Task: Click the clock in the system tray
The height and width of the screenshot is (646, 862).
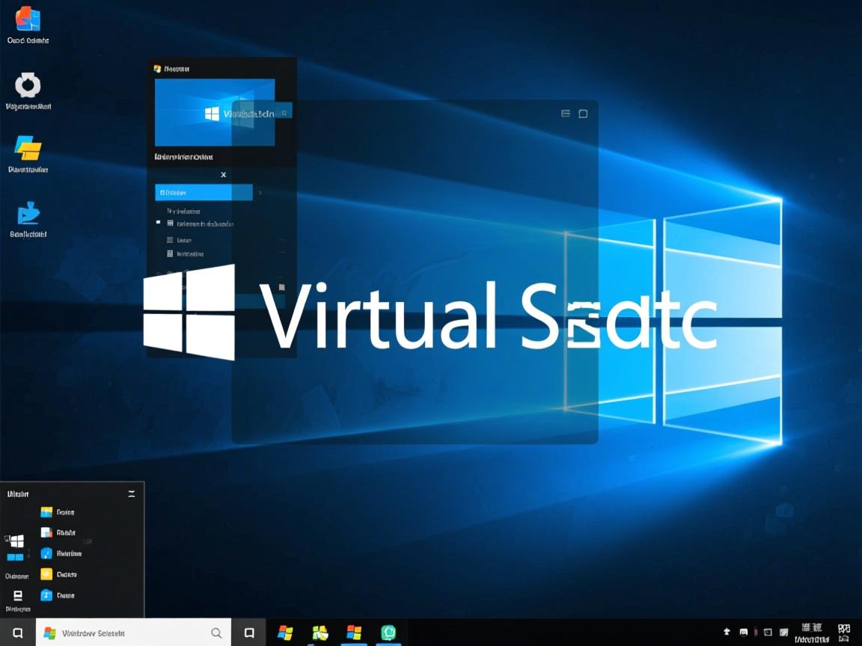Action: tap(810, 632)
